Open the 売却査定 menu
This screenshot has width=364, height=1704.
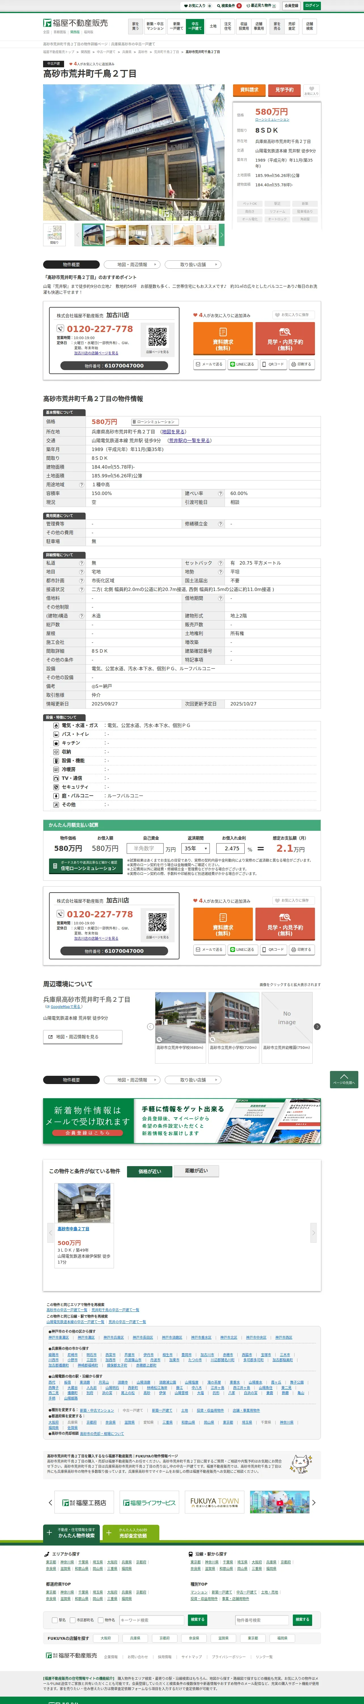click(292, 26)
